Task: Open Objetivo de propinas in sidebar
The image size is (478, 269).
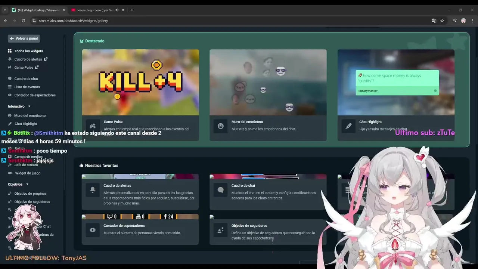Action: (30, 194)
